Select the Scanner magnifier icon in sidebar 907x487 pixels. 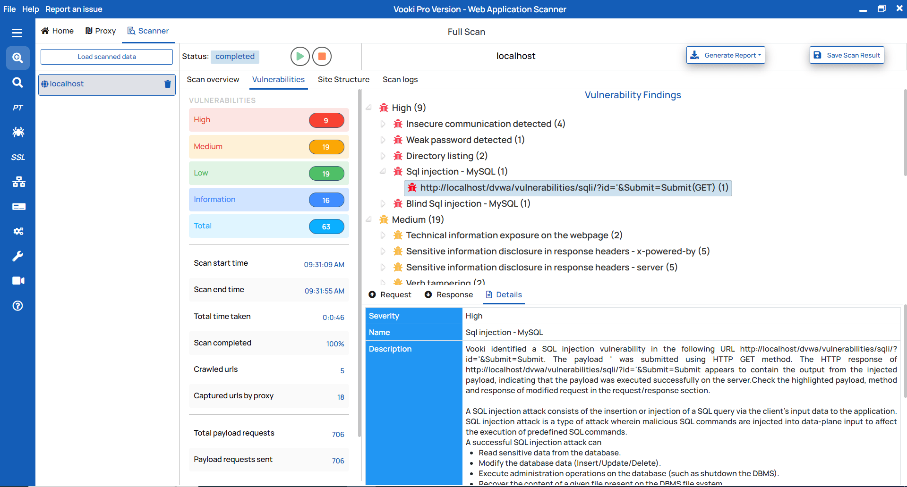coord(17,58)
